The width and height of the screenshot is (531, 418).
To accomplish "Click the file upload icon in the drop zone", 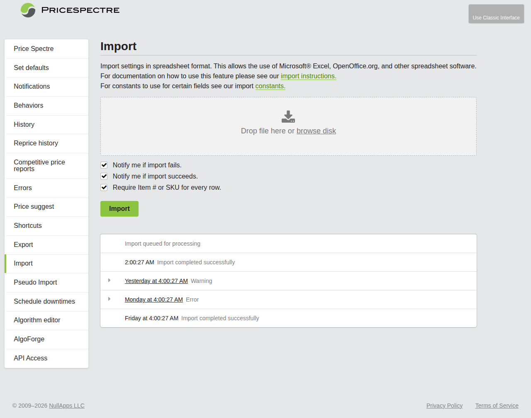I will pyautogui.click(x=288, y=116).
